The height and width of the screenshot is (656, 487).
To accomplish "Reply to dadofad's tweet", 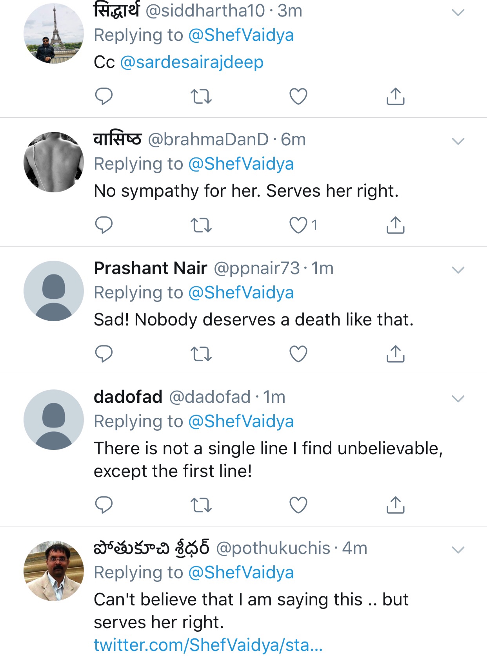I will click(104, 505).
